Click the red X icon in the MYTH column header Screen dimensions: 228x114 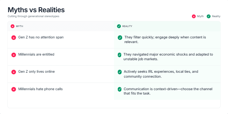point(13,26)
